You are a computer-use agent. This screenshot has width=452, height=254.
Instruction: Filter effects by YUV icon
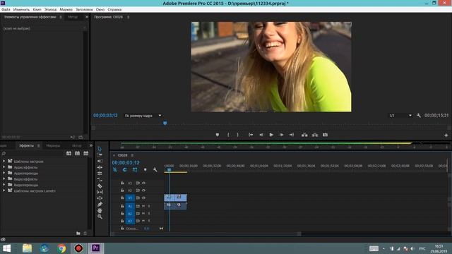point(86,154)
